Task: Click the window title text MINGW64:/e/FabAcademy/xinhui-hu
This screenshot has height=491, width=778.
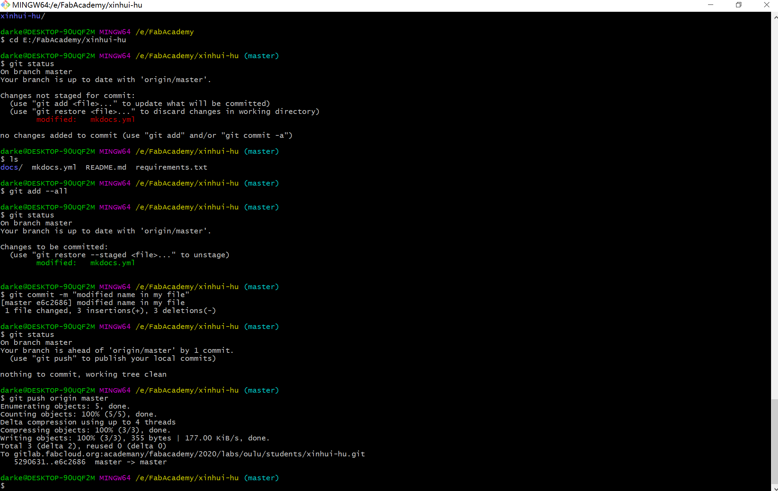Action: tap(77, 5)
